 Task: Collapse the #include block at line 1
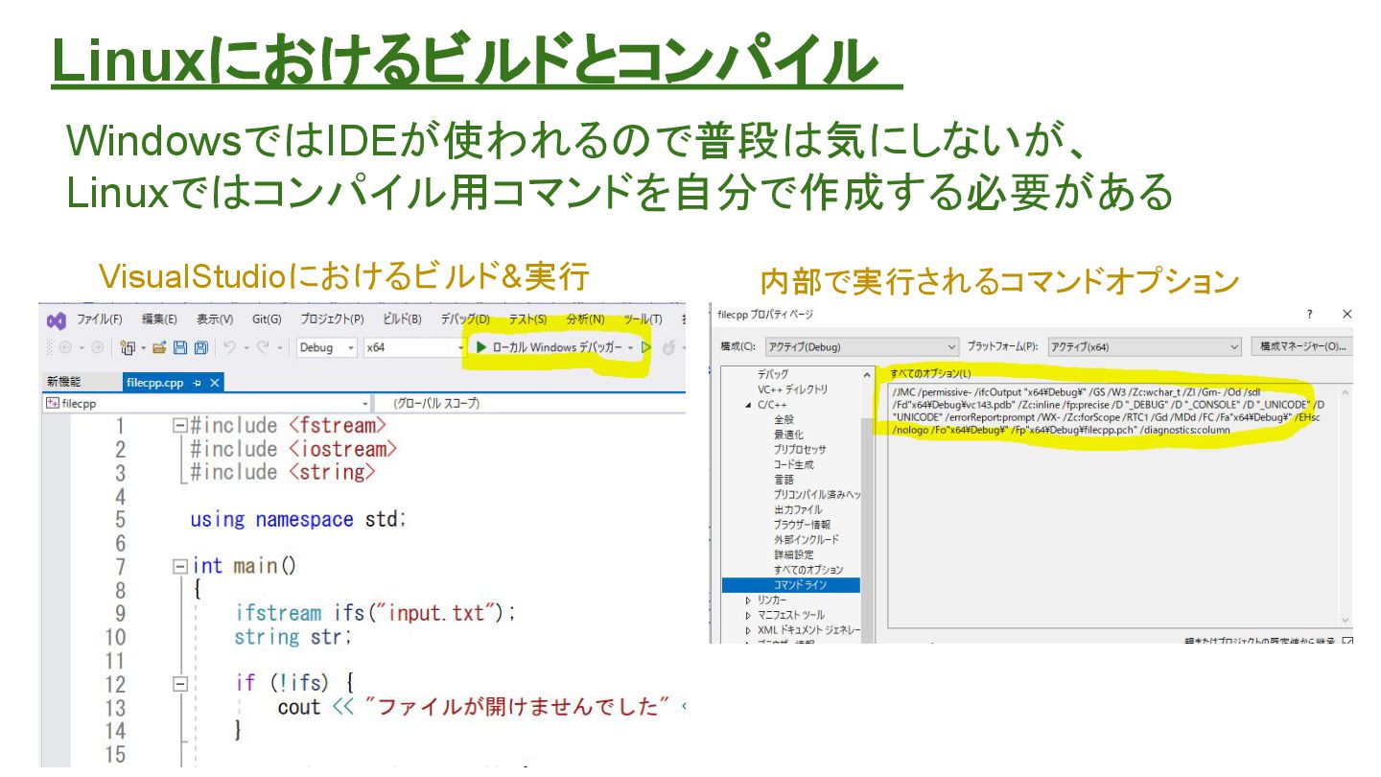[x=179, y=426]
